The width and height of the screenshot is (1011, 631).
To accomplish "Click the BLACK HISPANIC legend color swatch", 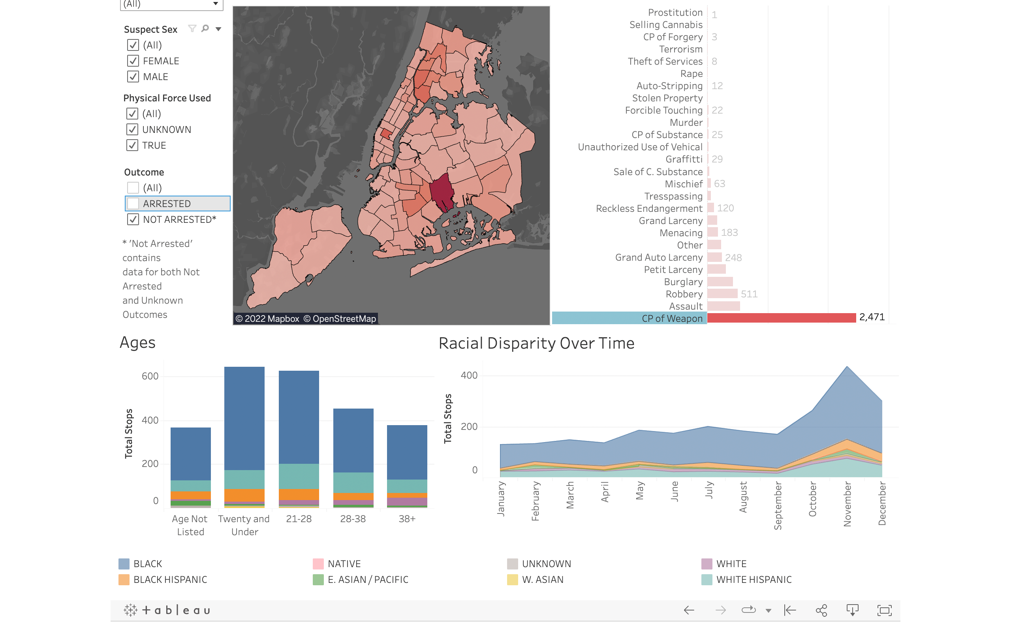I will (x=124, y=579).
